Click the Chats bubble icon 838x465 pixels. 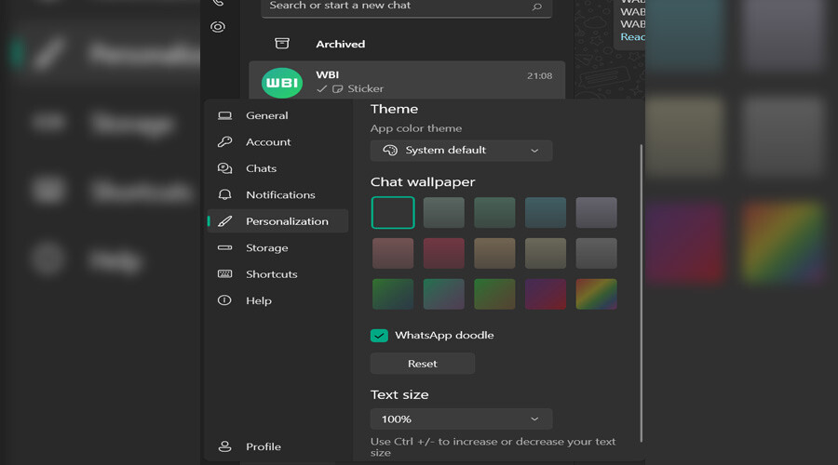[x=224, y=168]
